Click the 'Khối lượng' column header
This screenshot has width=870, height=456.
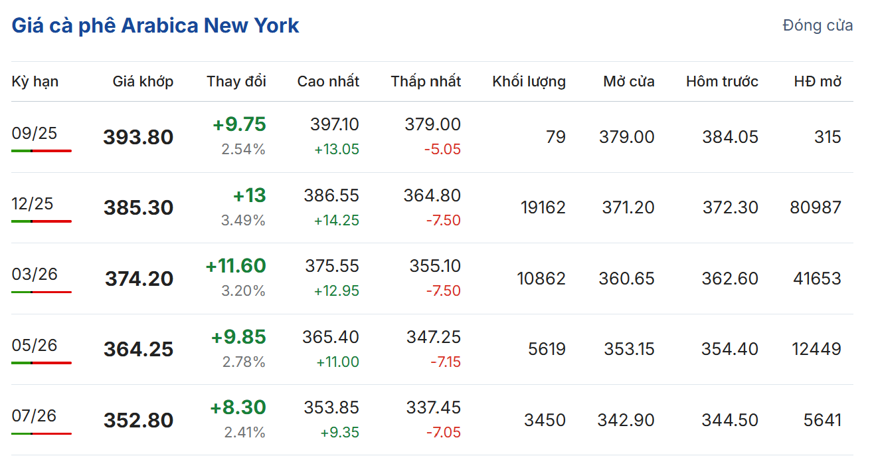529,82
